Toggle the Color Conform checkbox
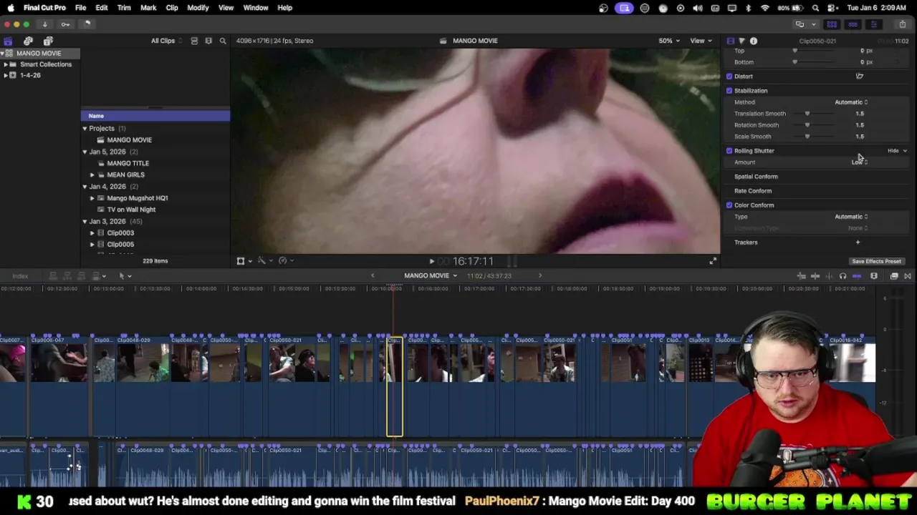 [x=729, y=205]
